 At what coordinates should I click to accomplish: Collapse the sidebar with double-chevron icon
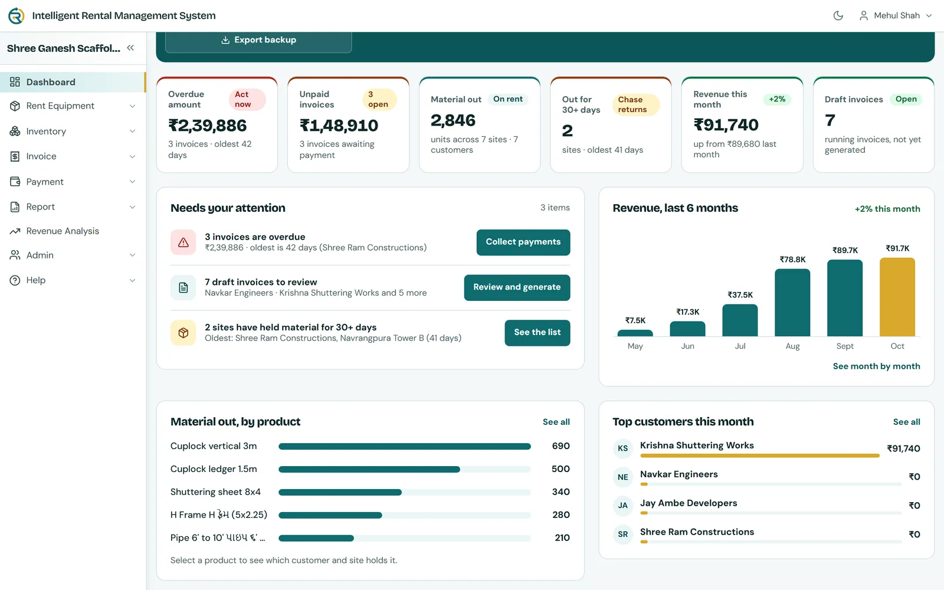(130, 48)
